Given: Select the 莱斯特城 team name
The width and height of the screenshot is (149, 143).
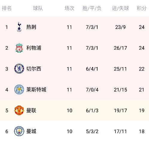Looking at the screenshot, I should (36, 89).
